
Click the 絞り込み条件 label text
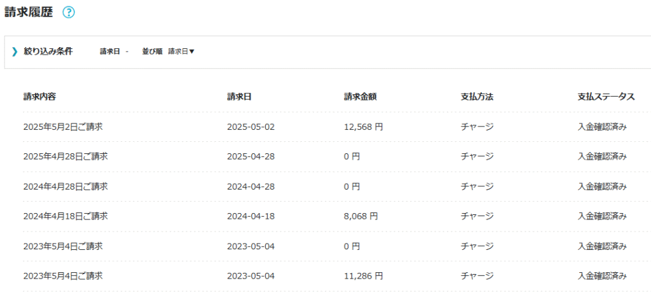[48, 52]
